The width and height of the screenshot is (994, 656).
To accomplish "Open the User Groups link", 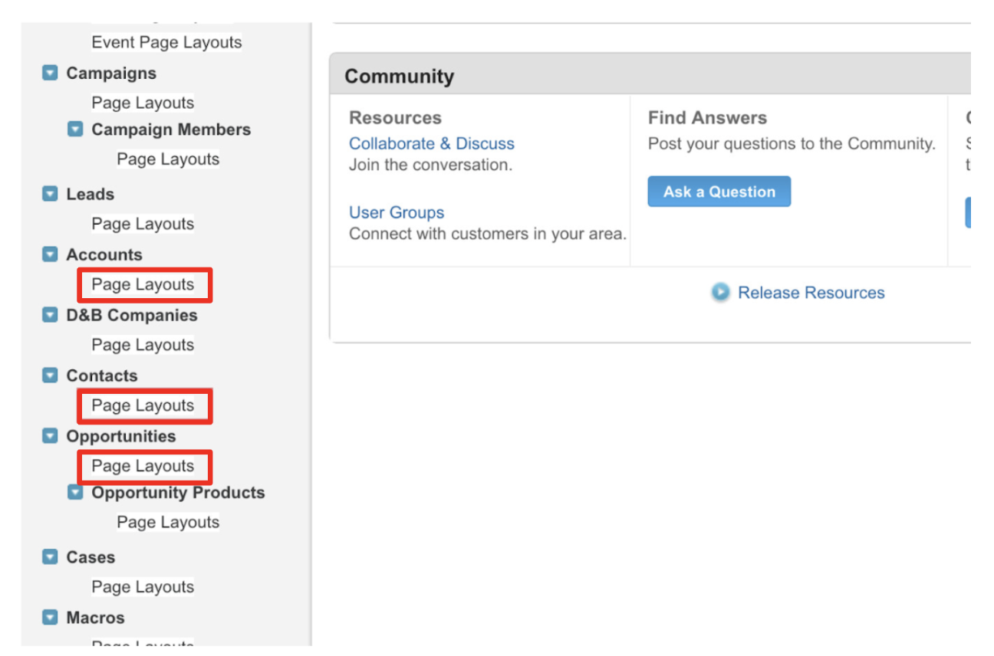I will click(397, 212).
